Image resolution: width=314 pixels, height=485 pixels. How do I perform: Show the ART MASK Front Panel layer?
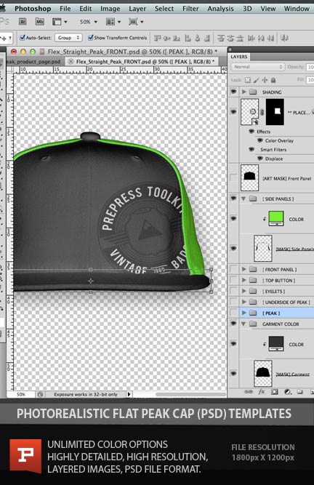[233, 178]
